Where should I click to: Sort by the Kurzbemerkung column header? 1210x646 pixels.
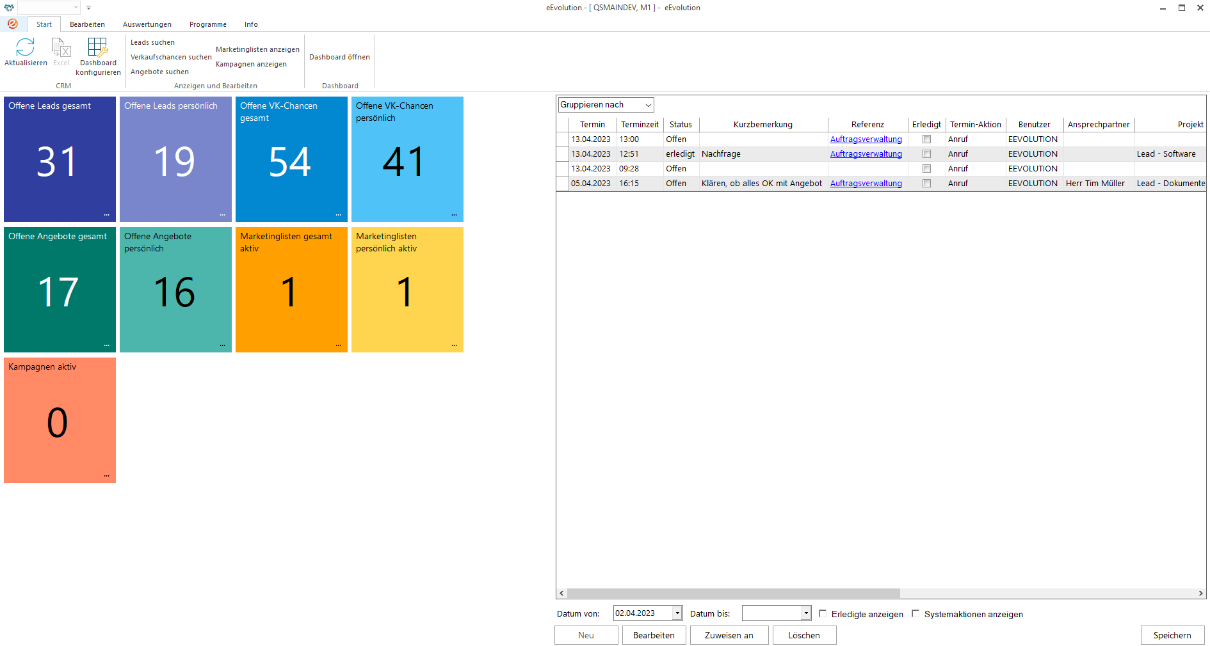tap(763, 125)
